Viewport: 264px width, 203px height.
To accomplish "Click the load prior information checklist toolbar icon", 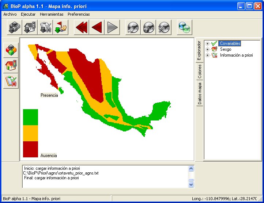I will pos(45,27).
